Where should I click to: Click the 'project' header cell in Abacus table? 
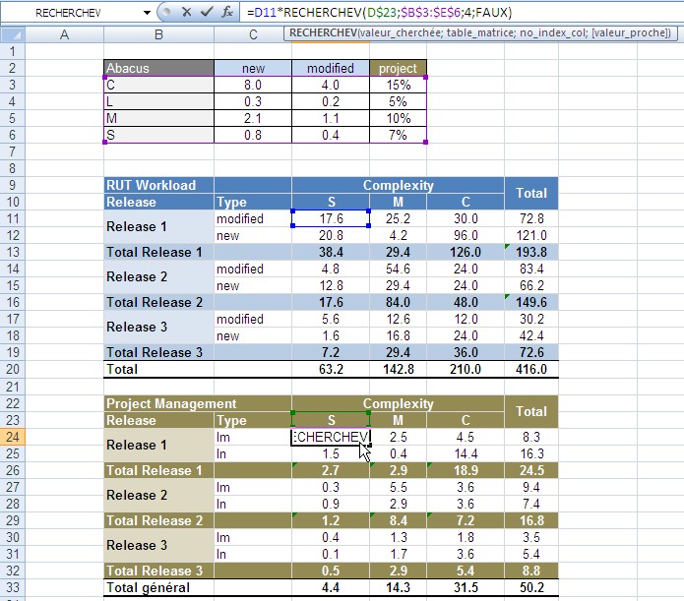point(398,68)
